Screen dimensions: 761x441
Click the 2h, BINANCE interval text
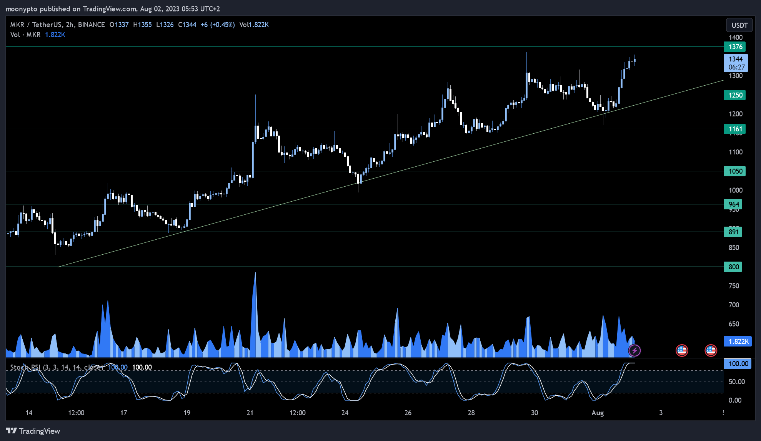[x=85, y=25]
